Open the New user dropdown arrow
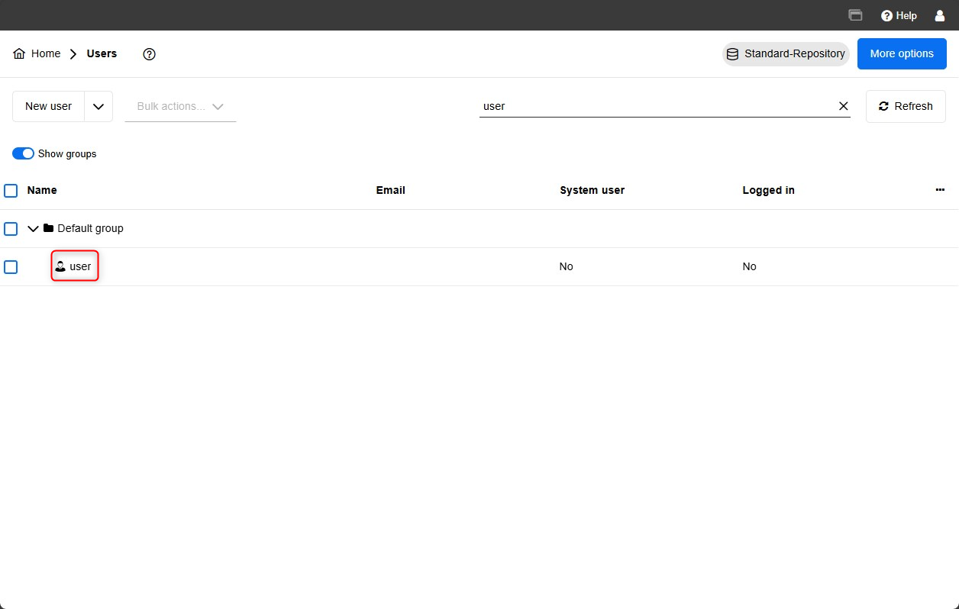Screen dimensions: 959x609 point(98,107)
